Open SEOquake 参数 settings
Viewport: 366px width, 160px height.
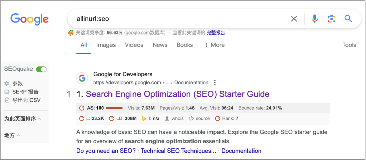click(18, 83)
